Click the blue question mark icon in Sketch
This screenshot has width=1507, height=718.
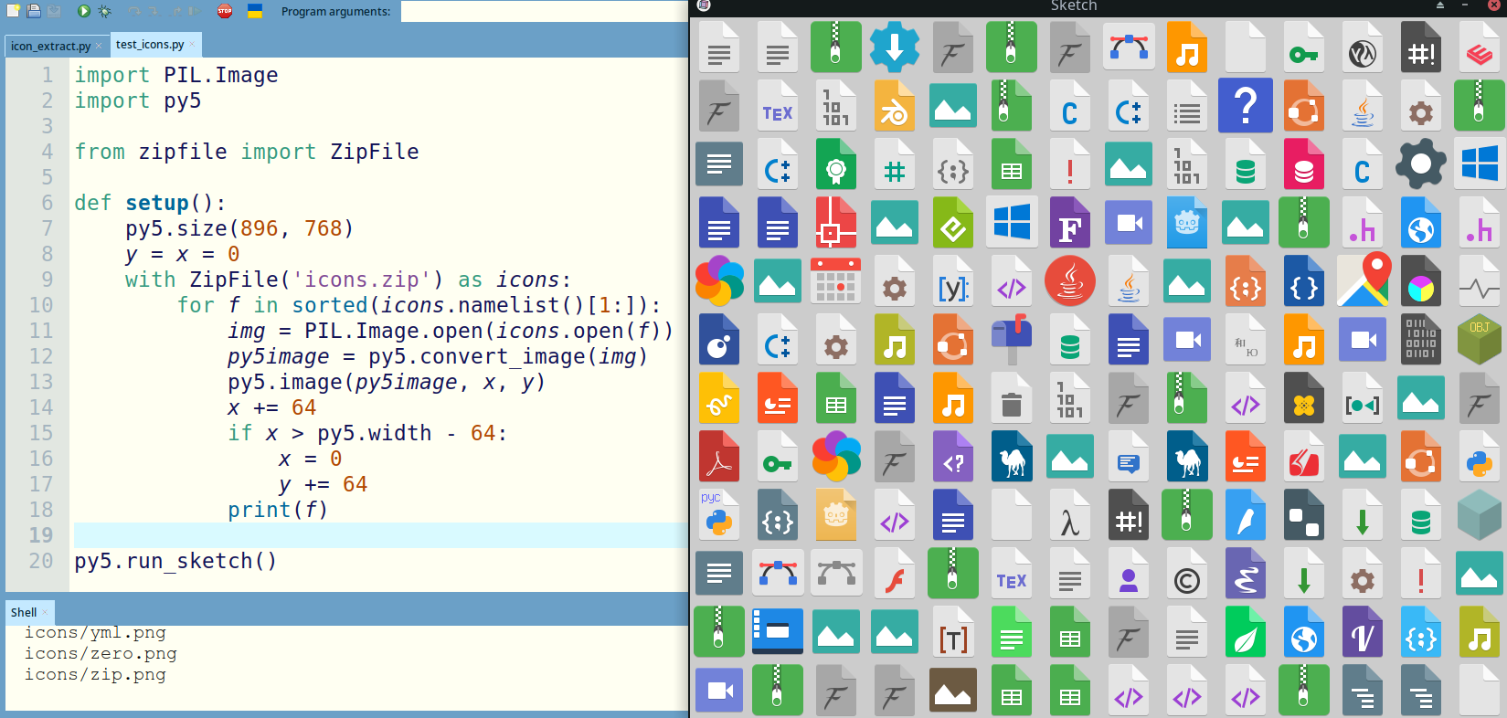point(1245,106)
